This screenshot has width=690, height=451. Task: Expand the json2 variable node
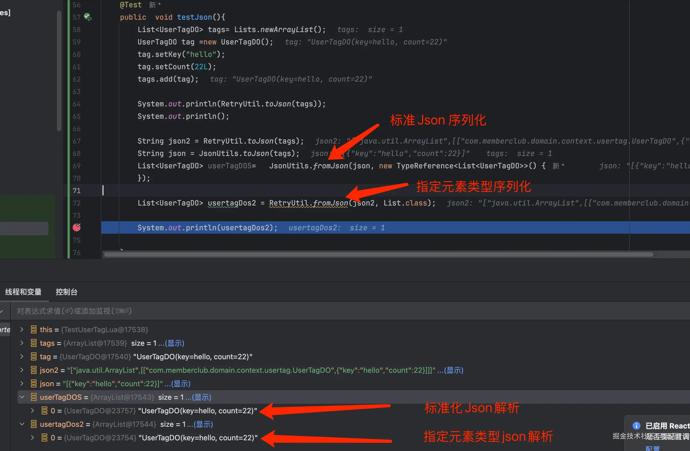22,370
